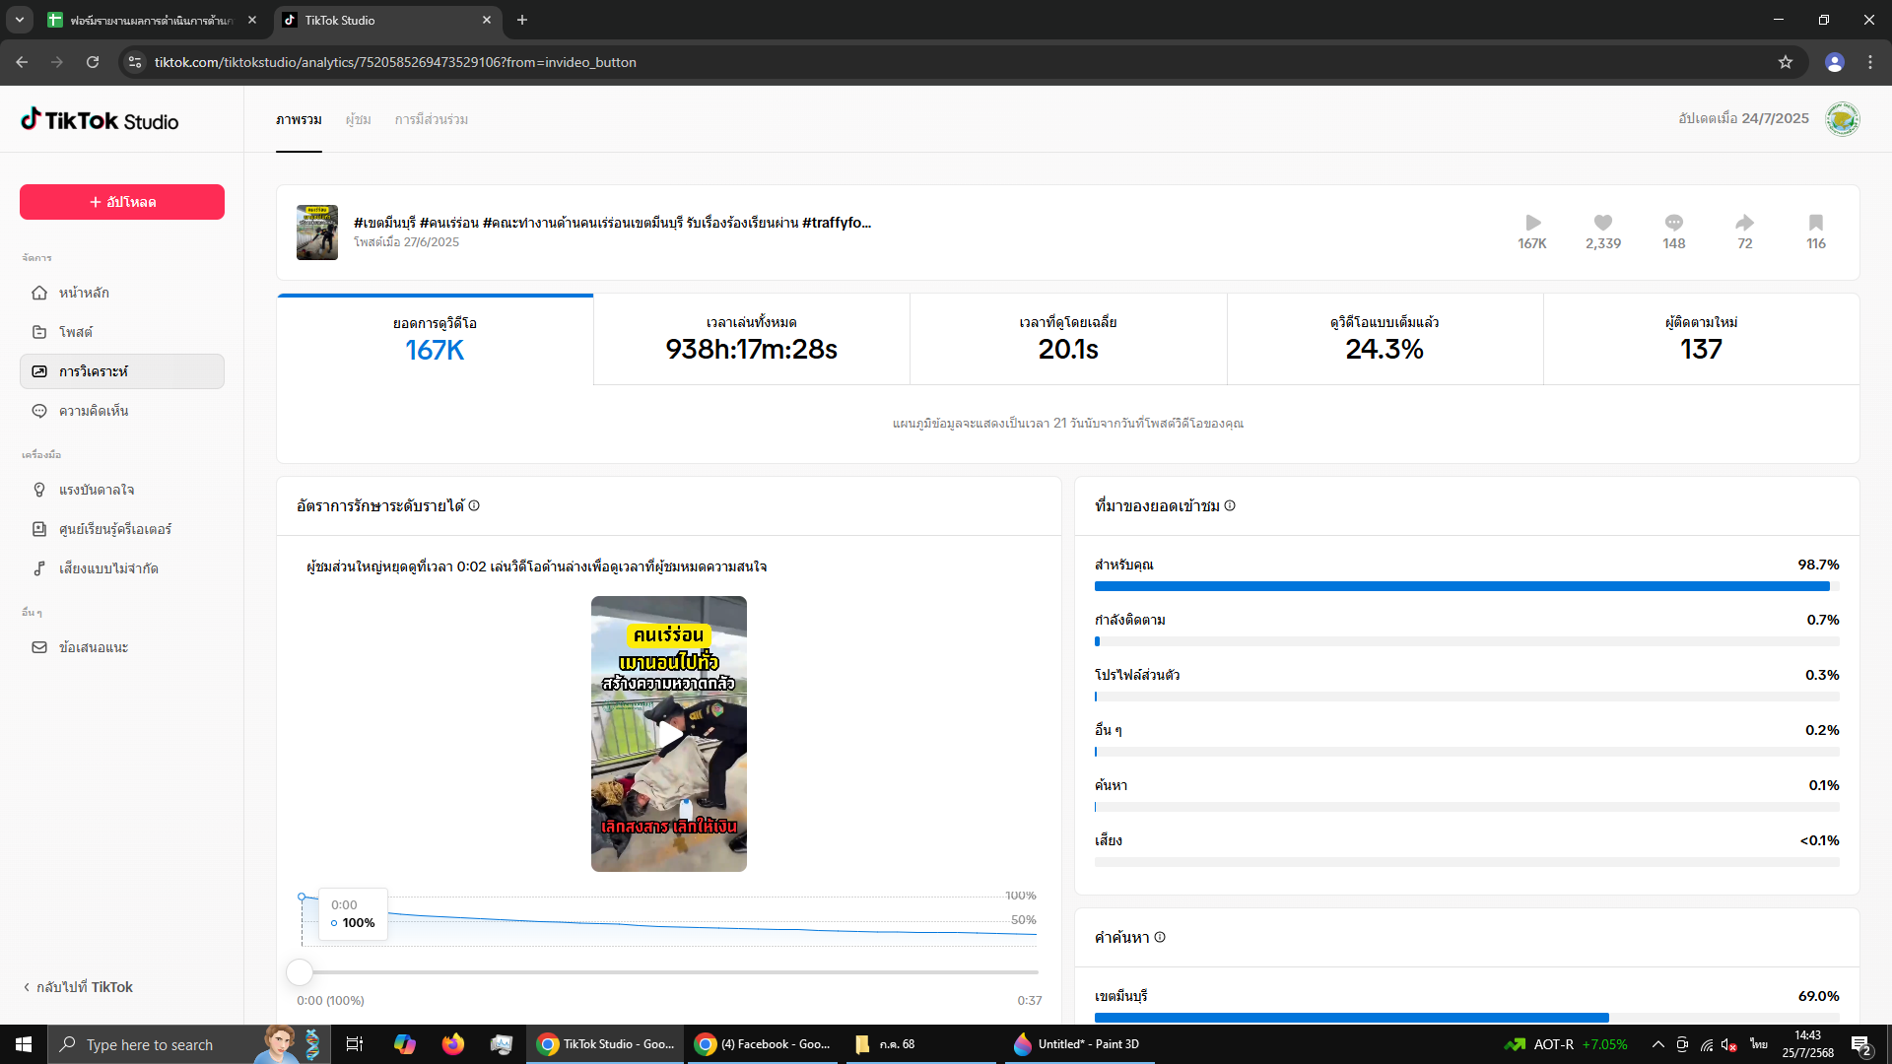The image size is (1892, 1064).
Task: Open Task View on the taskbar
Action: (355, 1044)
